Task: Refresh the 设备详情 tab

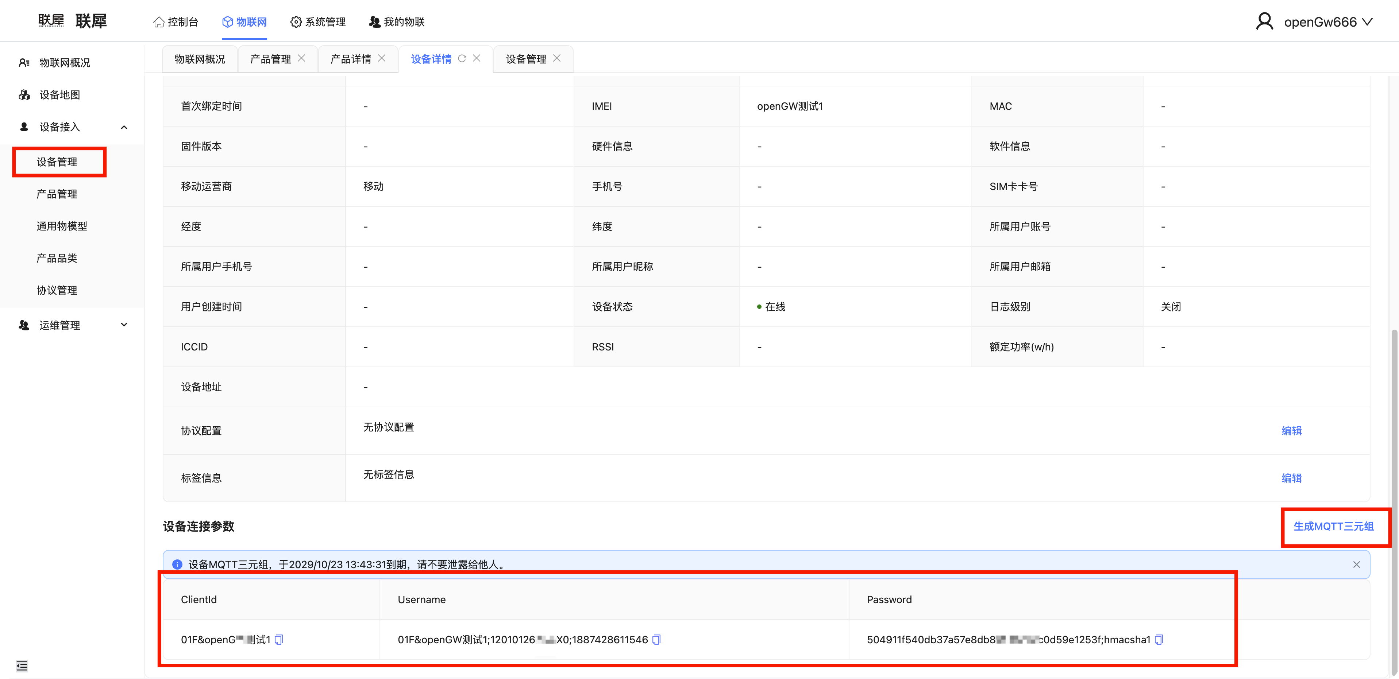Action: click(x=462, y=59)
